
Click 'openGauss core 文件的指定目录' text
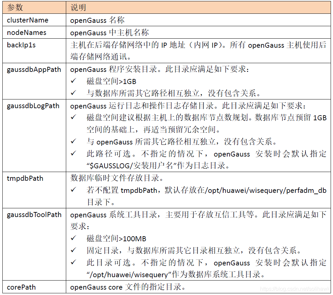pos(128,287)
